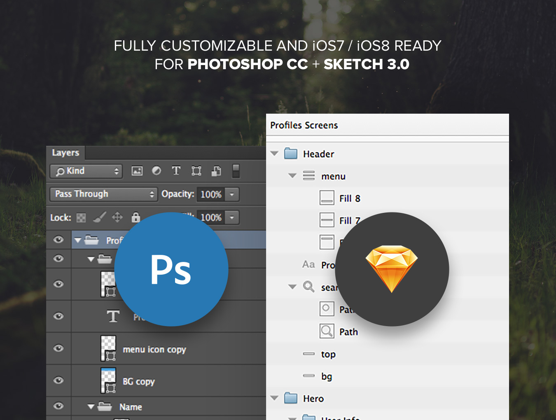Click the adjustment layer filter icon

coord(157,170)
